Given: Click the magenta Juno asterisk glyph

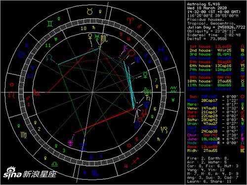Looking at the screenshot, I should [x=71, y=143].
